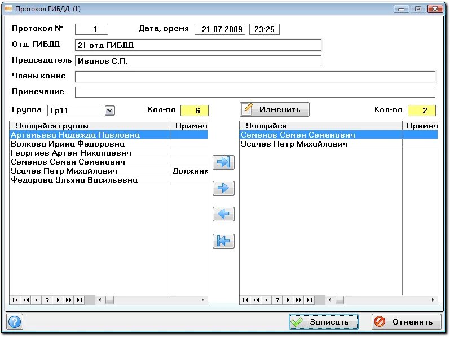Image resolution: width=450 pixels, height=337 pixels.
Task: Select Волкова Ирина Федоровна row
Action: pos(109,144)
